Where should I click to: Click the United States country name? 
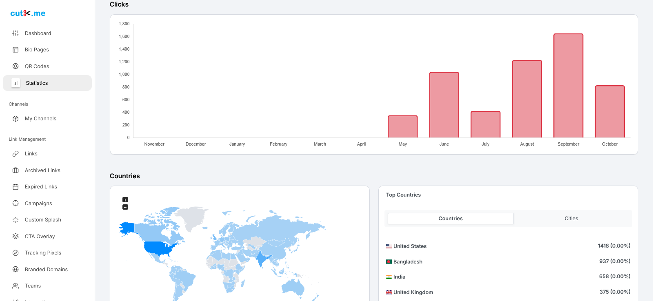(410, 246)
